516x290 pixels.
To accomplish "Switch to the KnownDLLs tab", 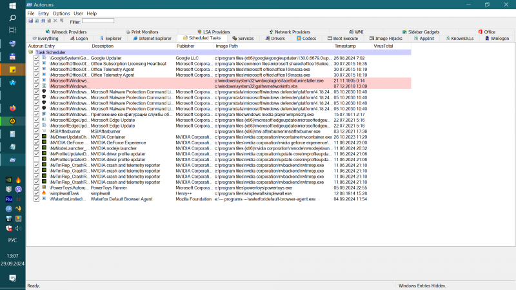I will [x=460, y=39].
